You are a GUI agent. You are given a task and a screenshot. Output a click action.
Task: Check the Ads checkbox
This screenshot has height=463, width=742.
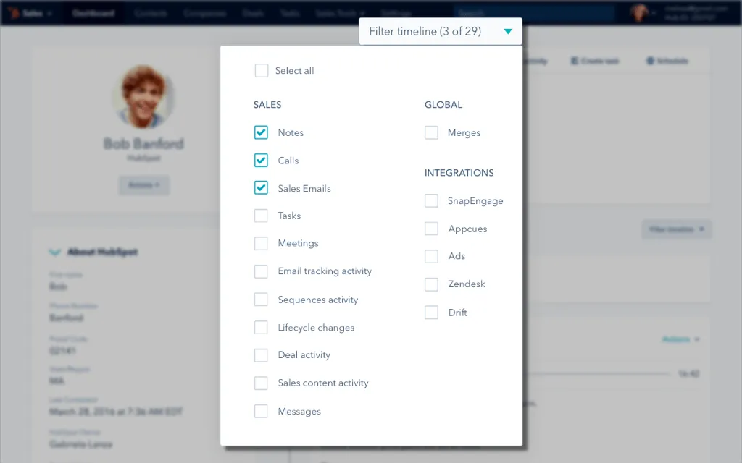click(431, 256)
